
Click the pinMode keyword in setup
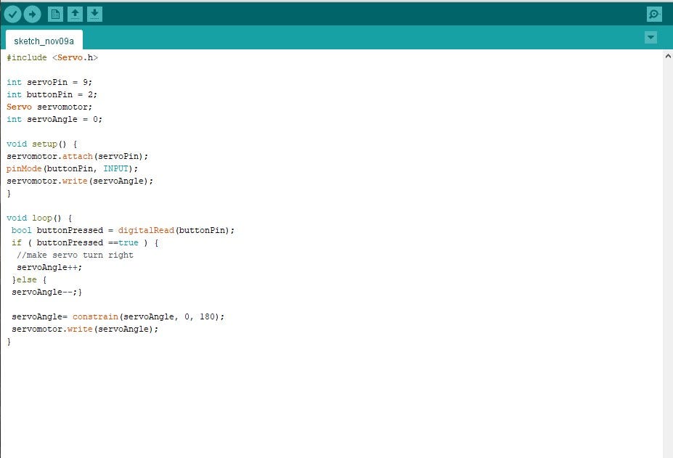tap(25, 168)
